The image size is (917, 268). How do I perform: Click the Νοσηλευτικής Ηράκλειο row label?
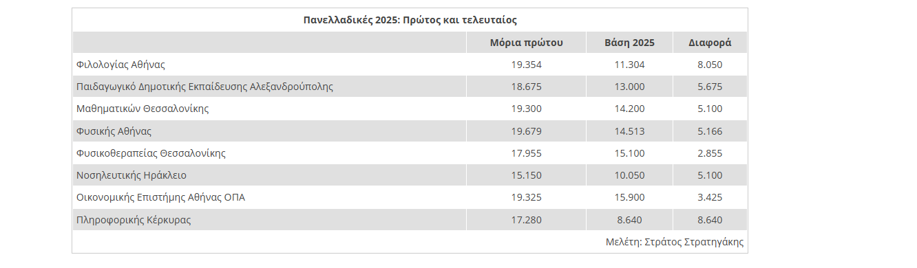coord(131,175)
